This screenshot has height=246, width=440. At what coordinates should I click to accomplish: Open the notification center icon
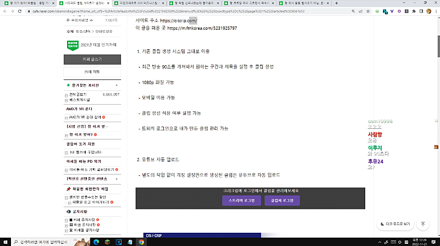pyautogui.click(x=433, y=242)
